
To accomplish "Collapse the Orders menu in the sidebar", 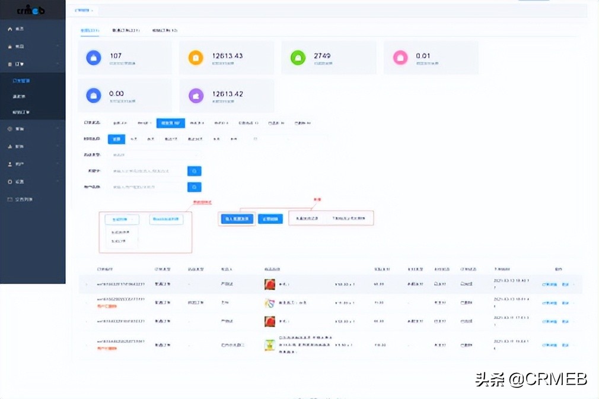I will (x=33, y=64).
